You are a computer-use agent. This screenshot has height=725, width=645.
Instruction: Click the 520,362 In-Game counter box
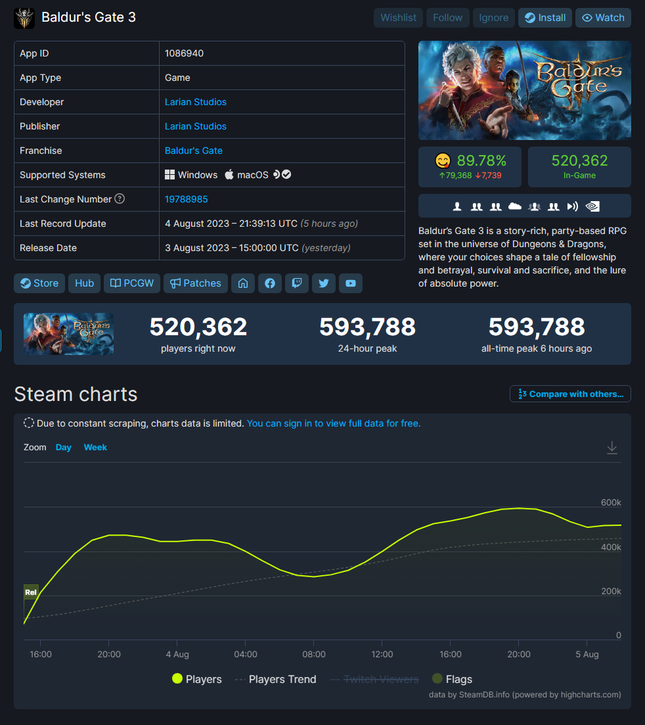tap(579, 167)
